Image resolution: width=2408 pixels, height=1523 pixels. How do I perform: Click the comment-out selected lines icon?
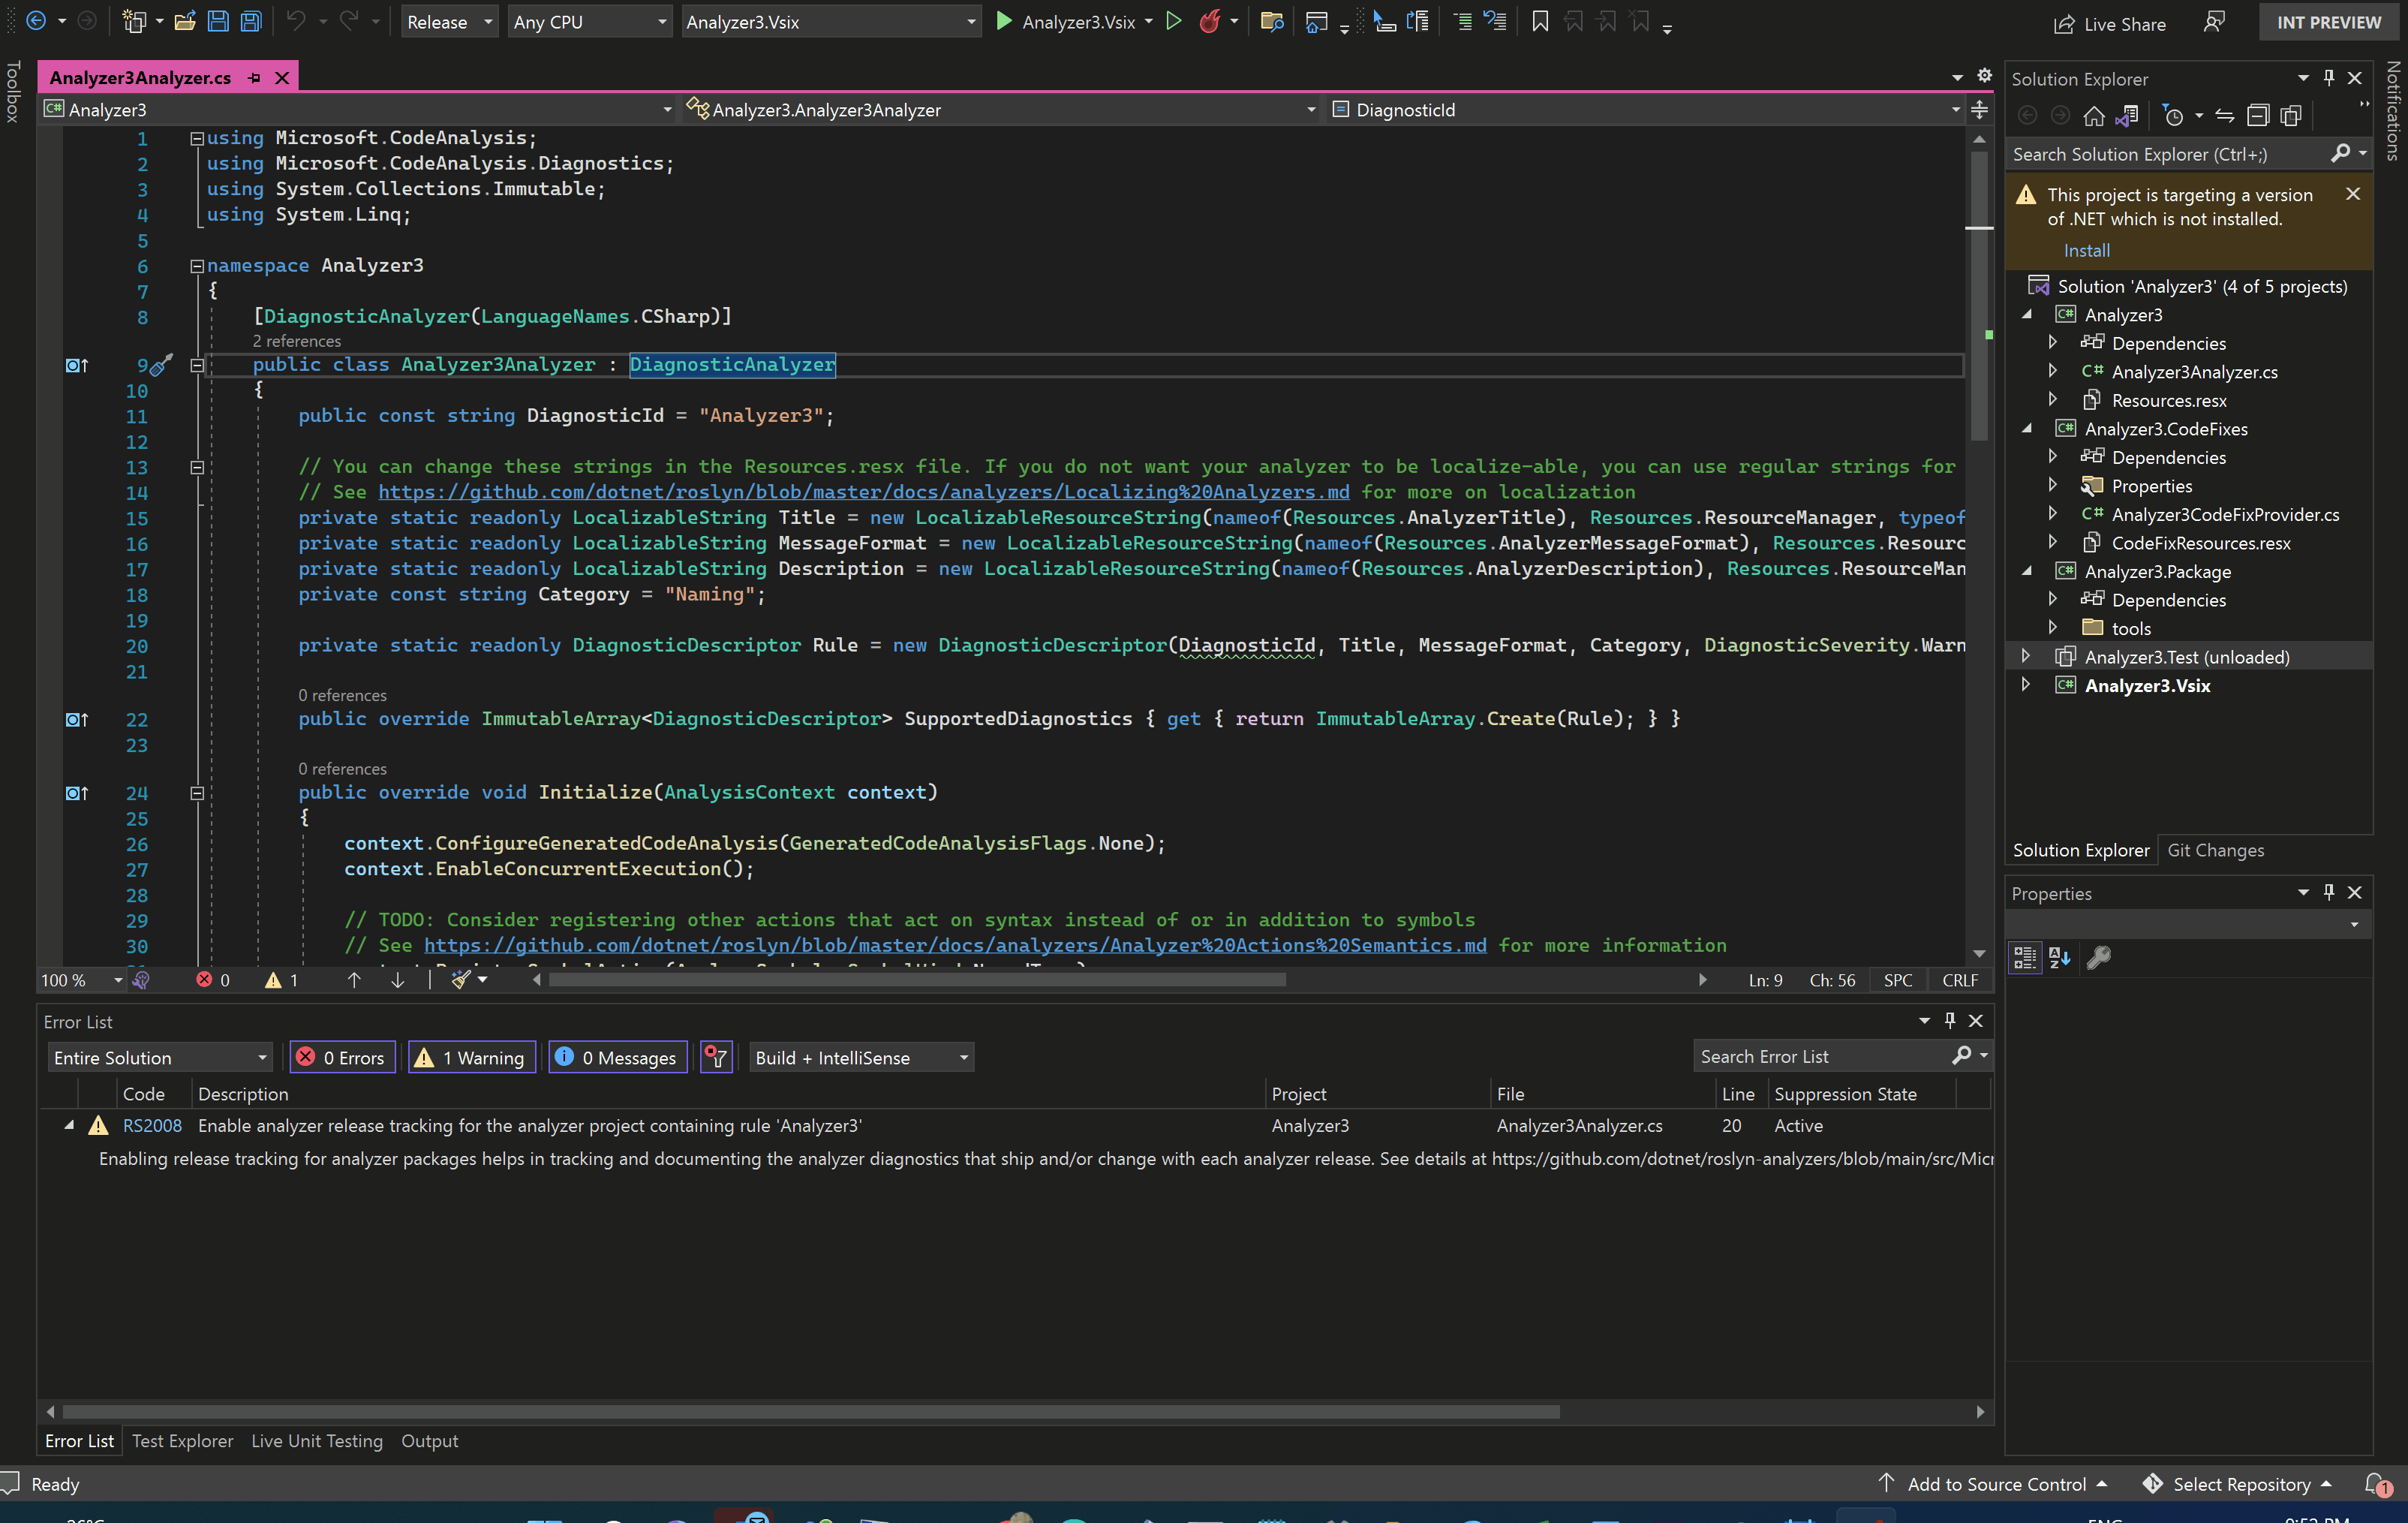1462,21
